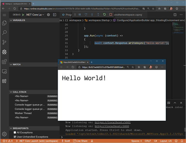Click .NET Core Launch (web) status item
The width and height of the screenshot is (186, 143).
pos(37,141)
